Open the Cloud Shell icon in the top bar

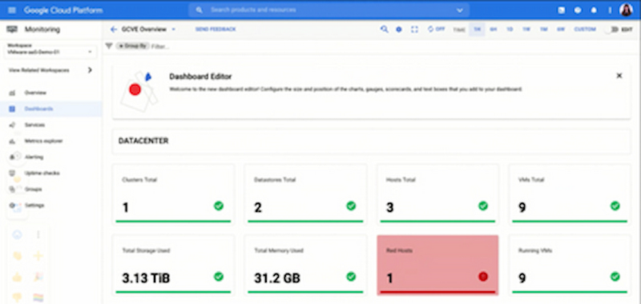(562, 11)
